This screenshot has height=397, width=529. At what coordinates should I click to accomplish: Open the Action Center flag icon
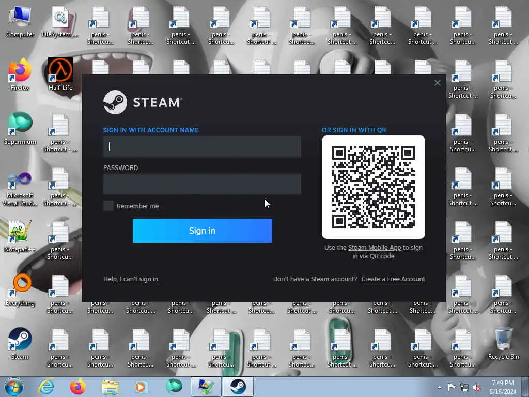pyautogui.click(x=452, y=387)
